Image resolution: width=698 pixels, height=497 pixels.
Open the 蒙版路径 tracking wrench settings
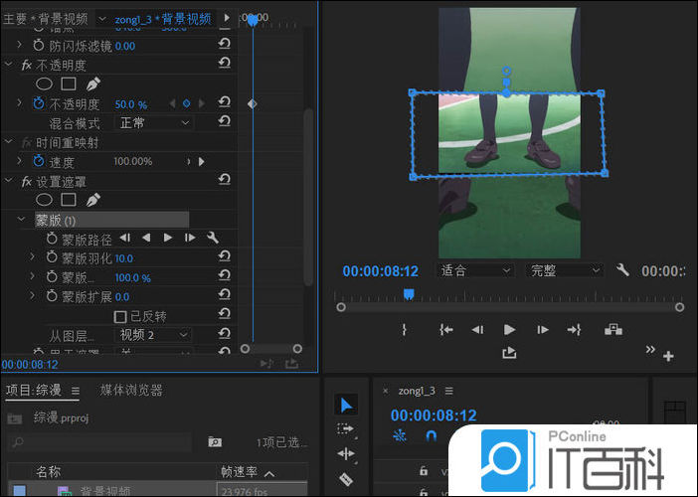click(x=212, y=239)
